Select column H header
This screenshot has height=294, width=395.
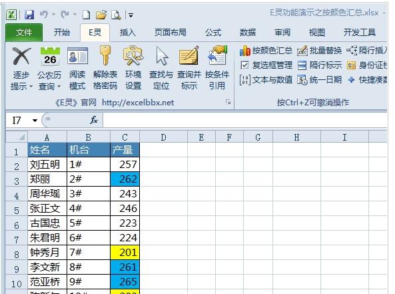[296, 137]
